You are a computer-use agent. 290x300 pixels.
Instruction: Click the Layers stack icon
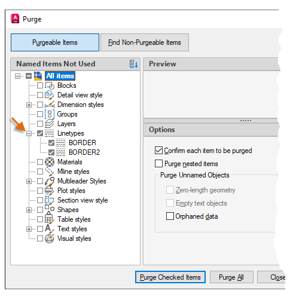click(x=49, y=124)
